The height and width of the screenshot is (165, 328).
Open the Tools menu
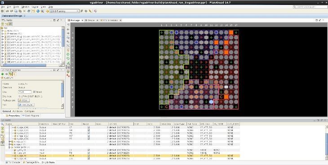click(x=16, y=7)
